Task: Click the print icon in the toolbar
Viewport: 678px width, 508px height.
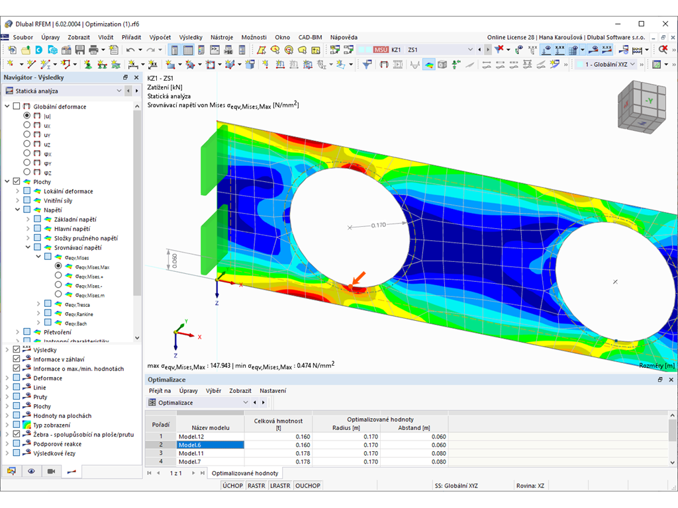Action: [93, 50]
